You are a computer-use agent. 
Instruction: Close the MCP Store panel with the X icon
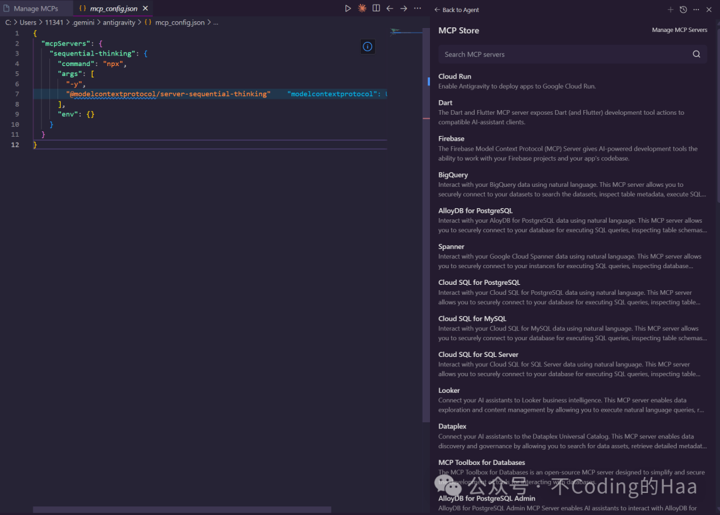click(x=709, y=9)
